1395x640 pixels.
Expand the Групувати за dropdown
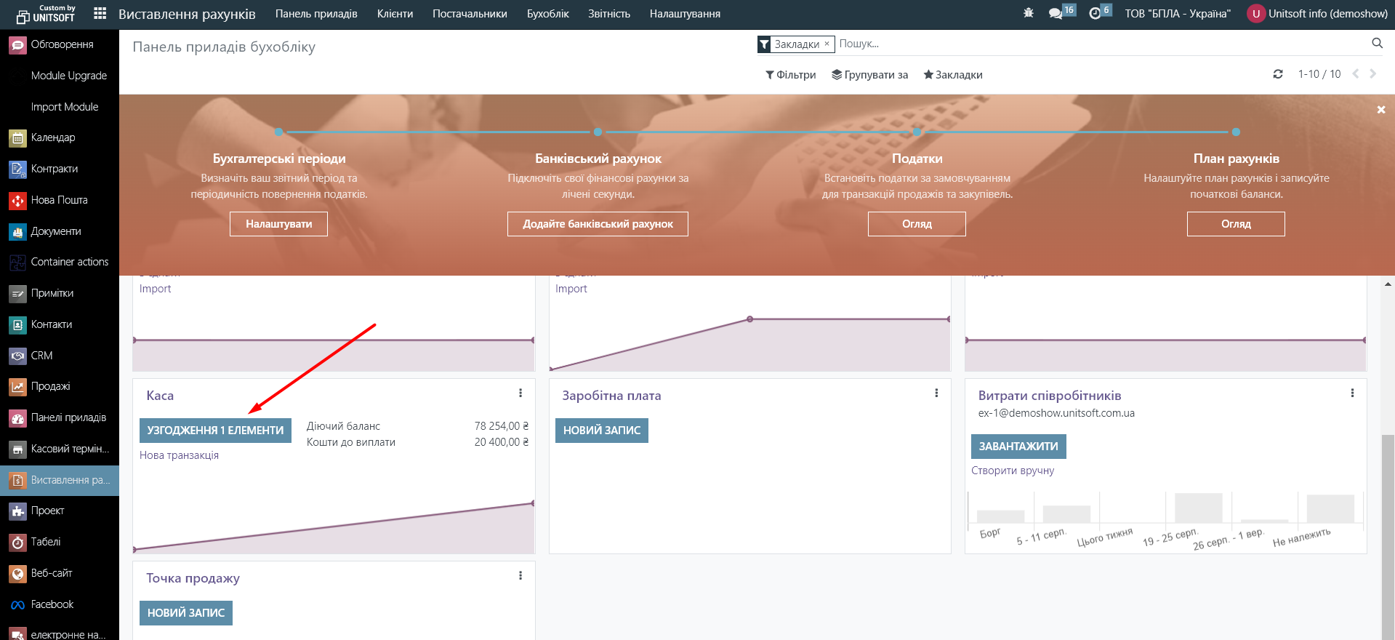(x=869, y=75)
